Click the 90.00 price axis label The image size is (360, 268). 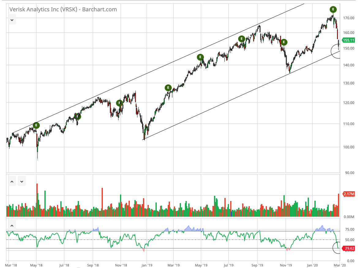point(350,173)
